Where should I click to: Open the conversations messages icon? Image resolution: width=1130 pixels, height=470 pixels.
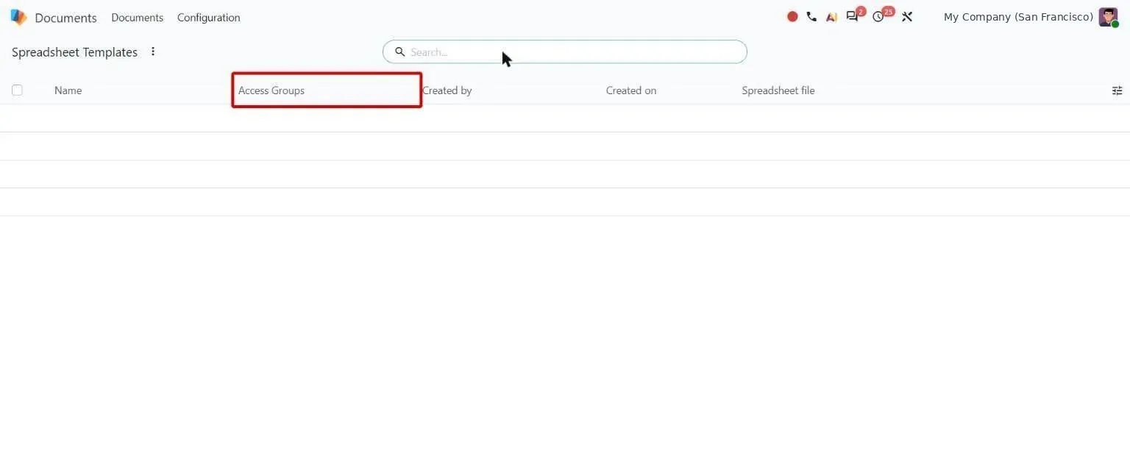[853, 16]
